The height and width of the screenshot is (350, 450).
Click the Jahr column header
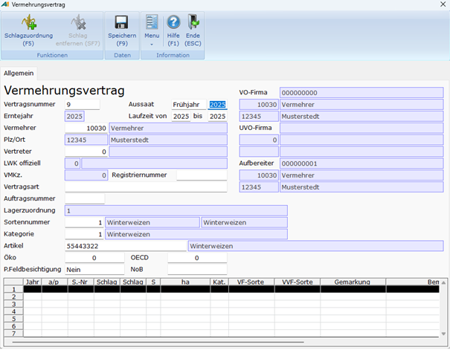point(33,282)
